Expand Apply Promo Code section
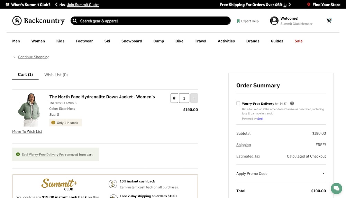 324,173
